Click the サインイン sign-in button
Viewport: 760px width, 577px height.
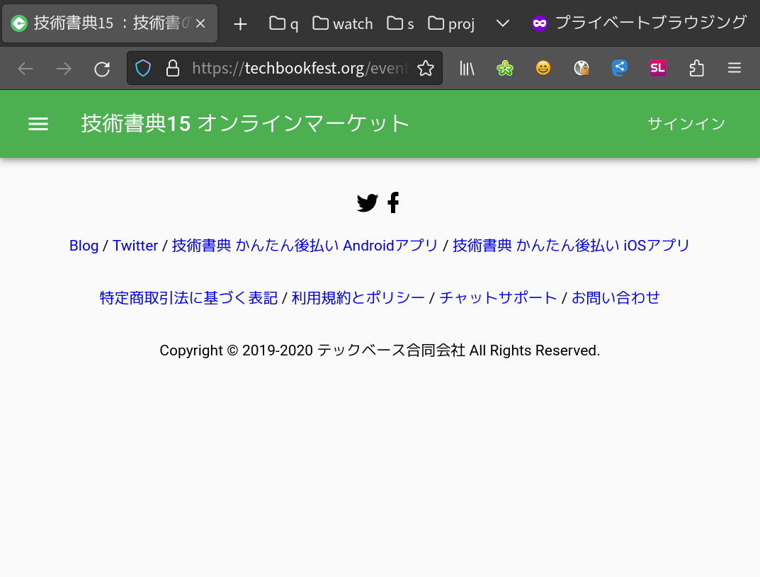(x=686, y=123)
